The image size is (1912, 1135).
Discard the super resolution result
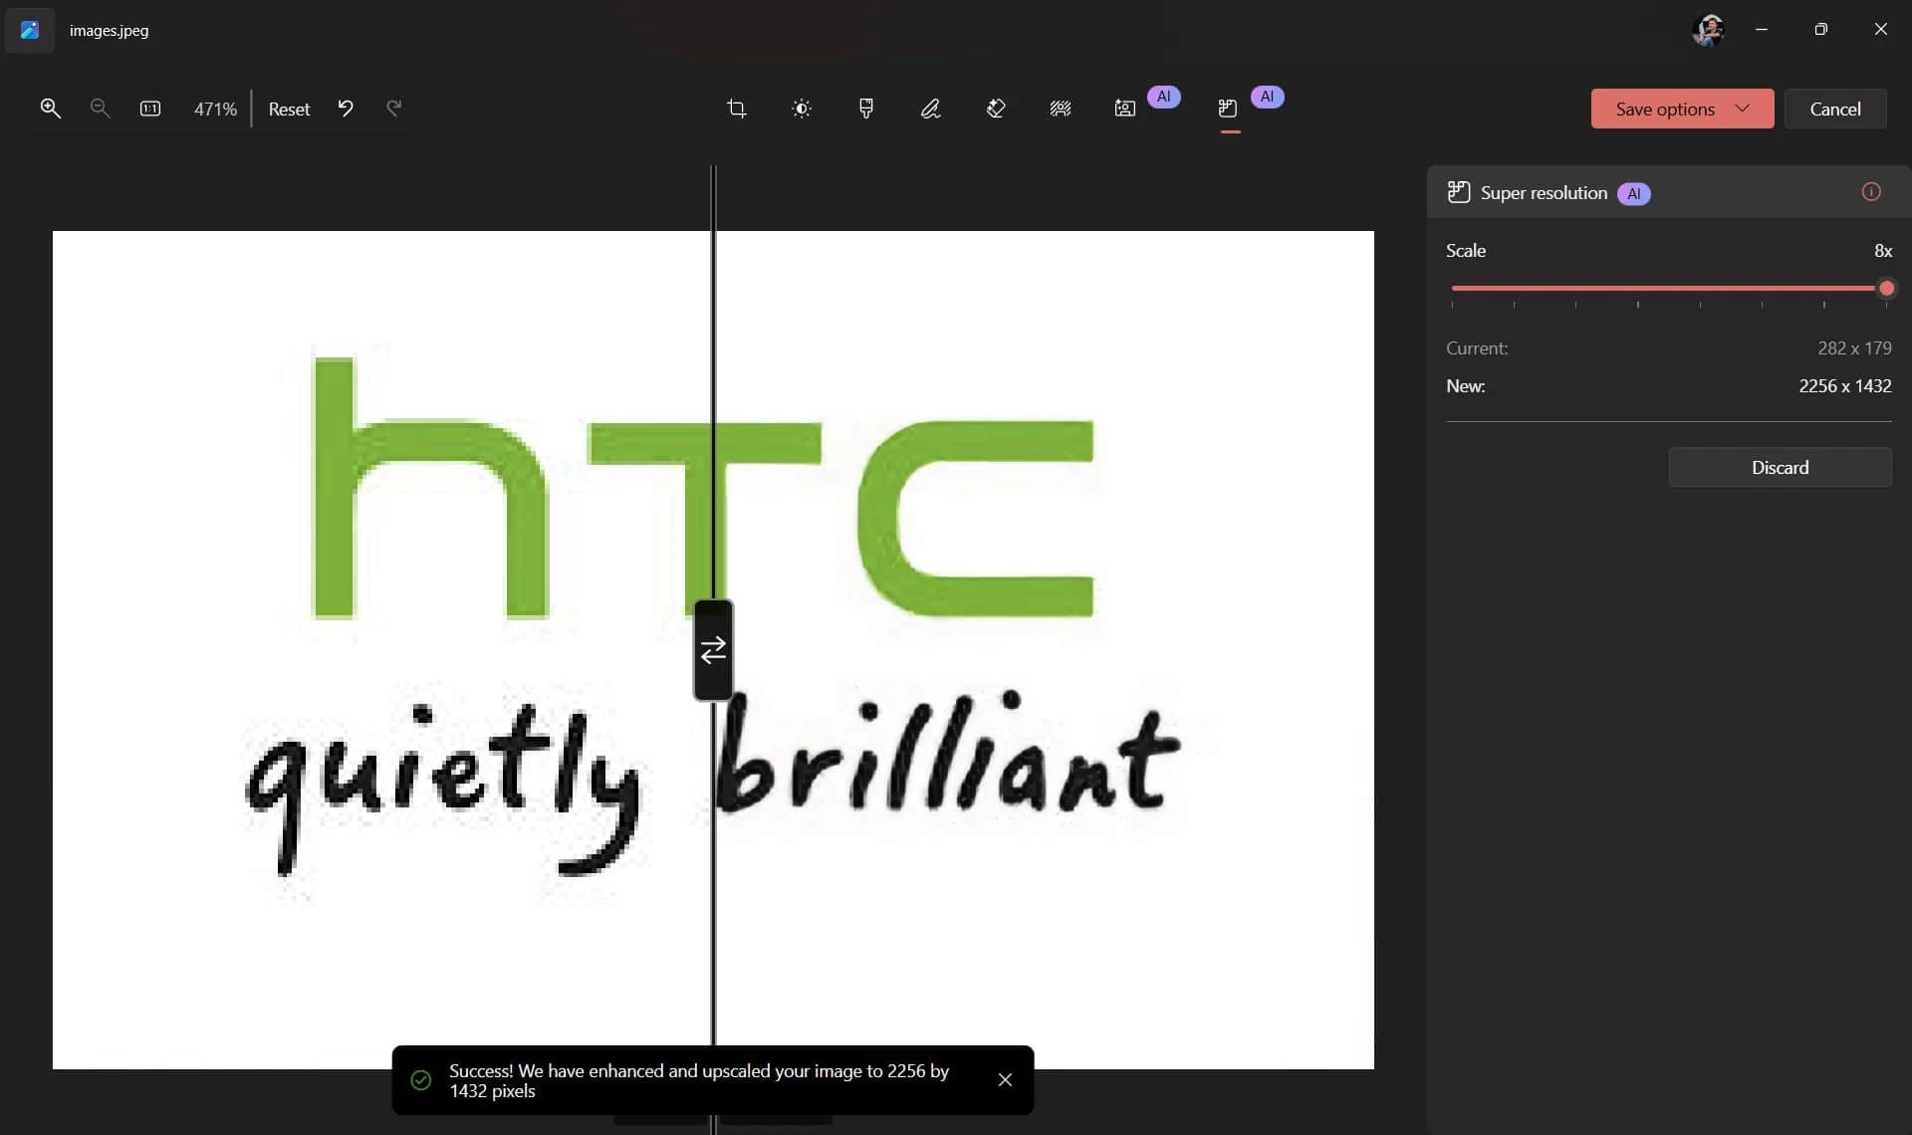[x=1780, y=467]
